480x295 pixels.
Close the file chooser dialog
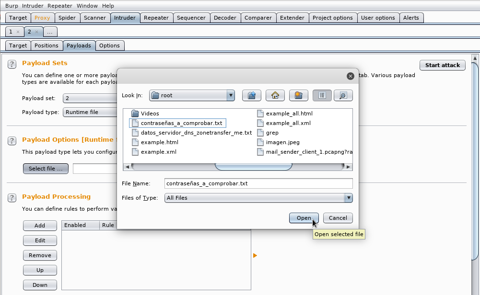click(351, 76)
